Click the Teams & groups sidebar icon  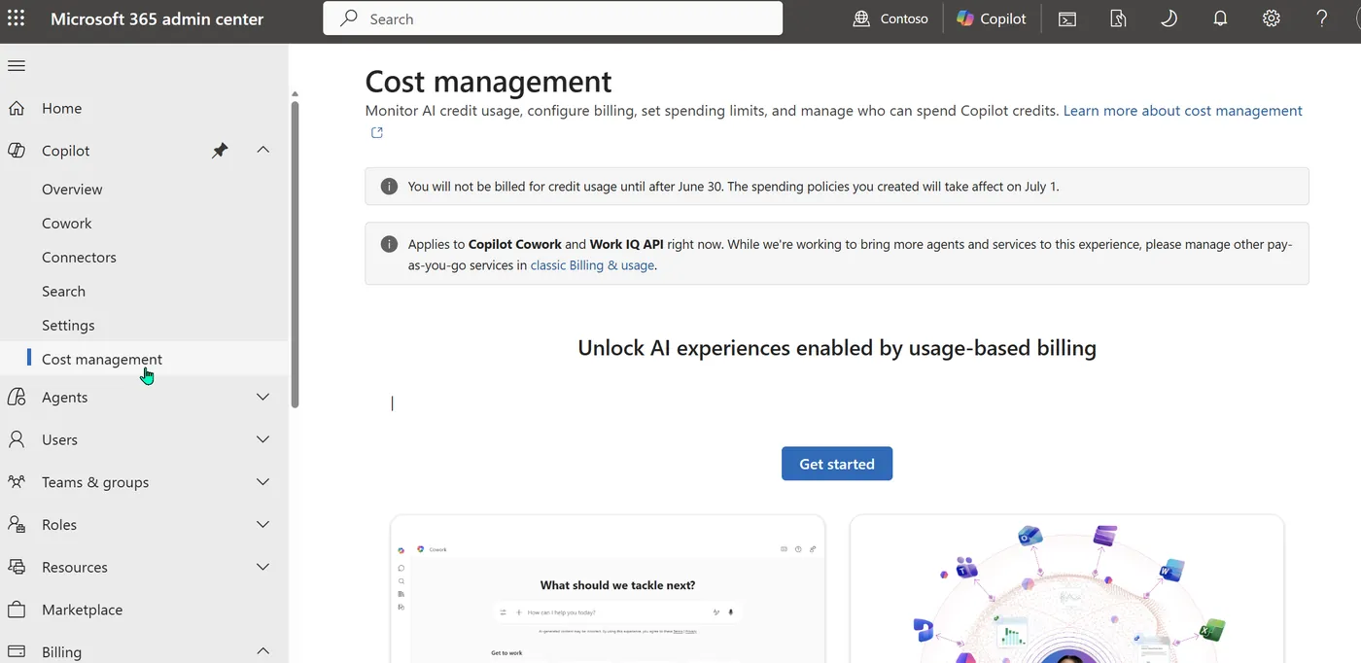pyautogui.click(x=17, y=482)
